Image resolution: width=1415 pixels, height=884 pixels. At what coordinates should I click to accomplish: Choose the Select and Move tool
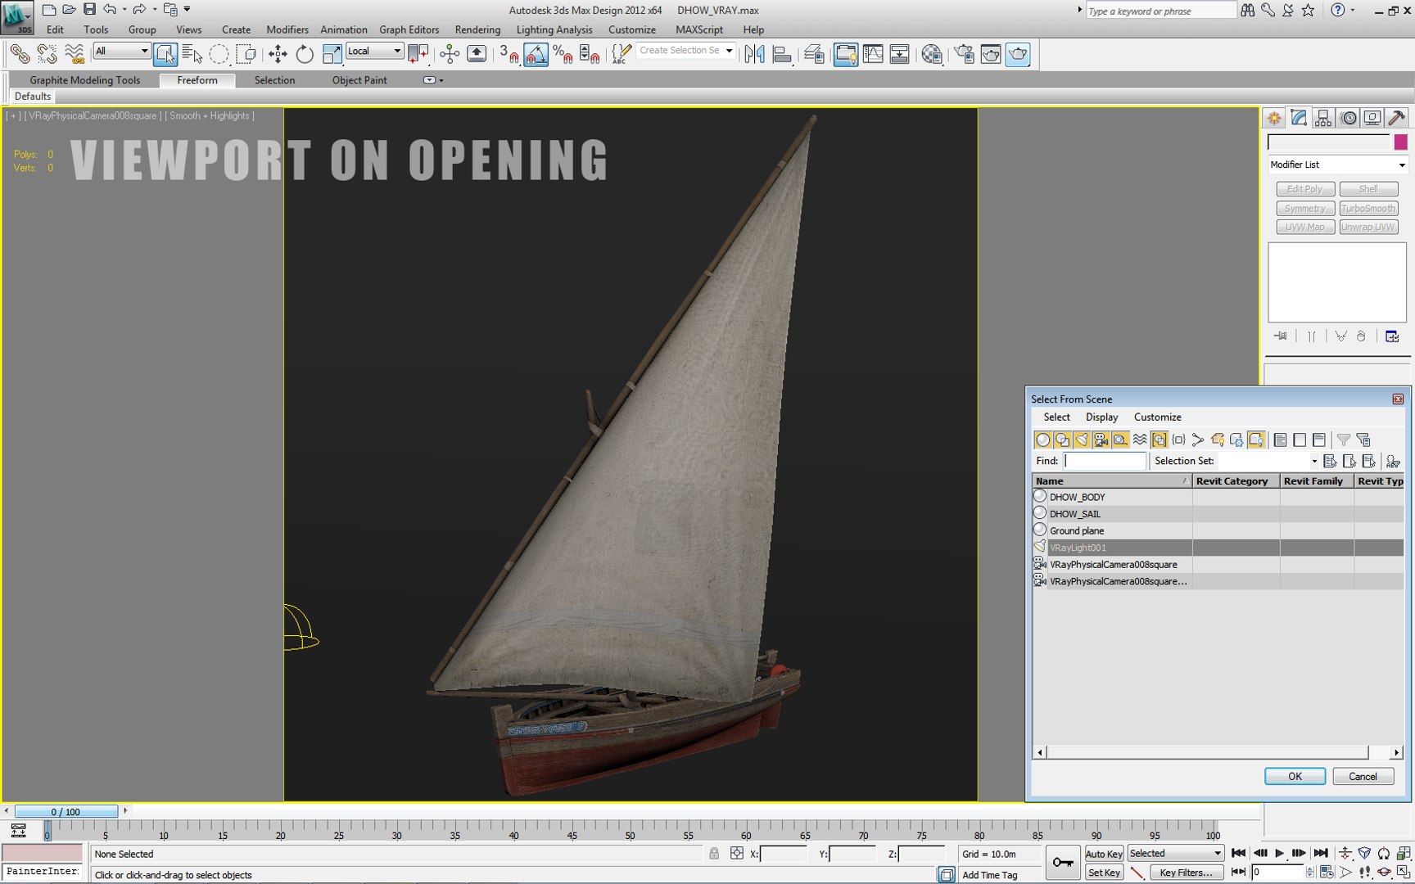278,54
